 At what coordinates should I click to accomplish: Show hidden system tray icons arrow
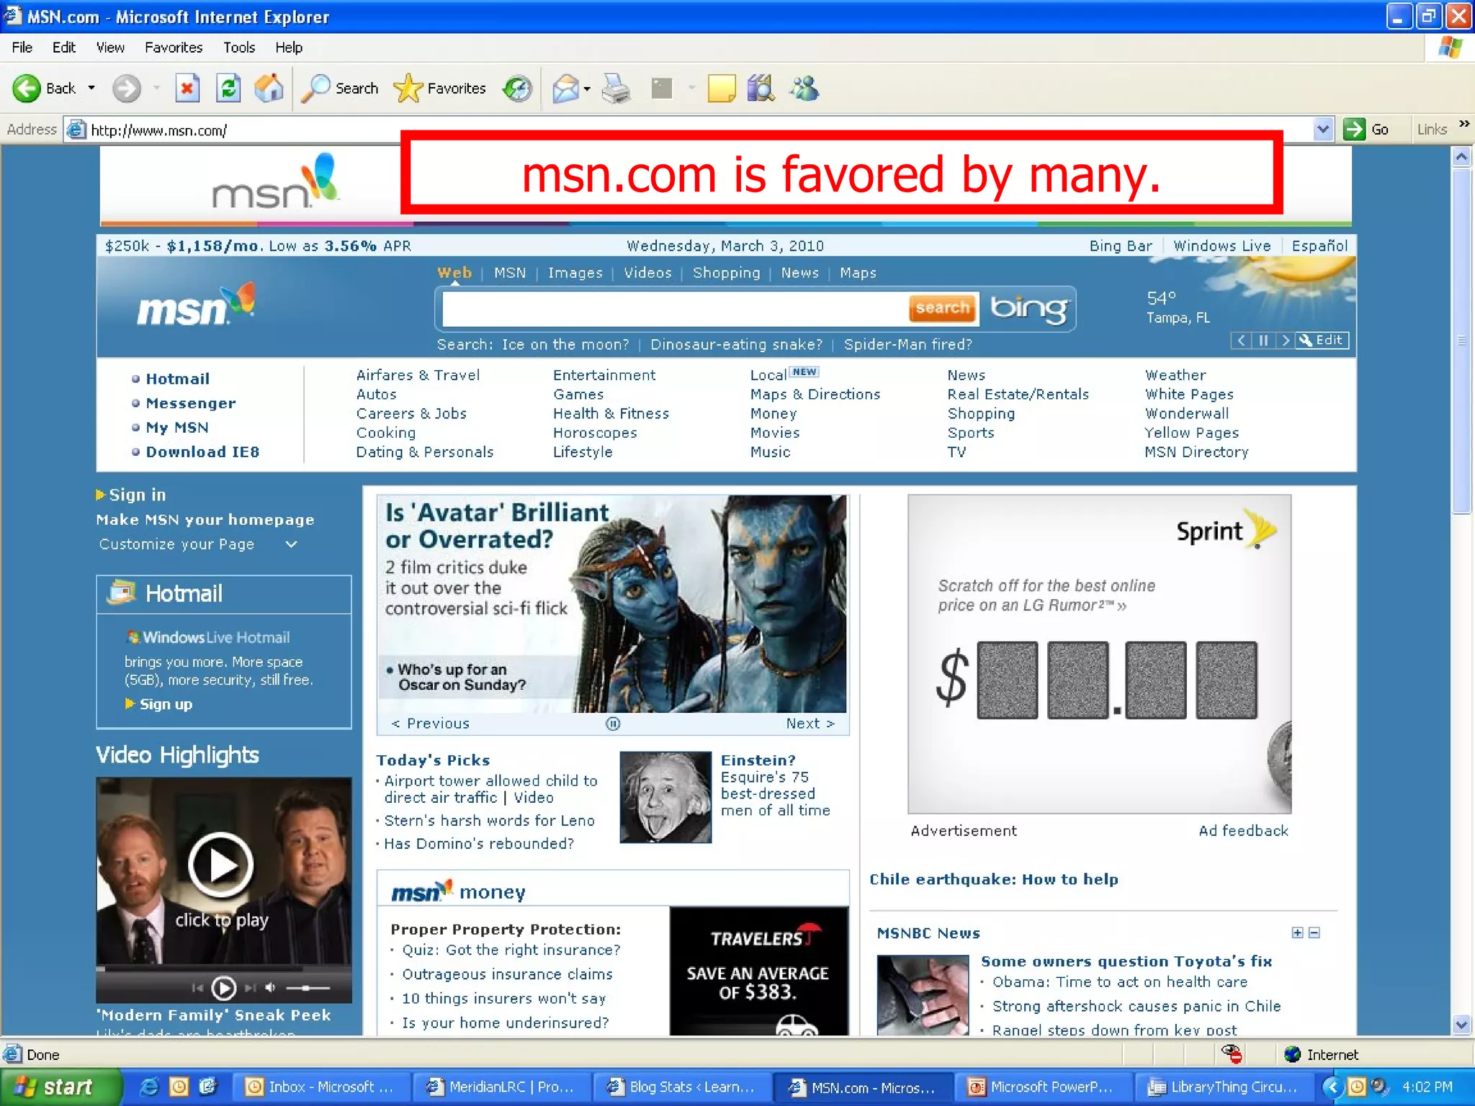click(1332, 1087)
